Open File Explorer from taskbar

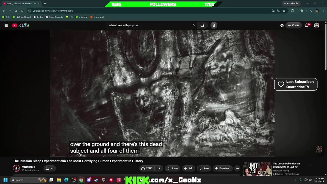coord(59,180)
